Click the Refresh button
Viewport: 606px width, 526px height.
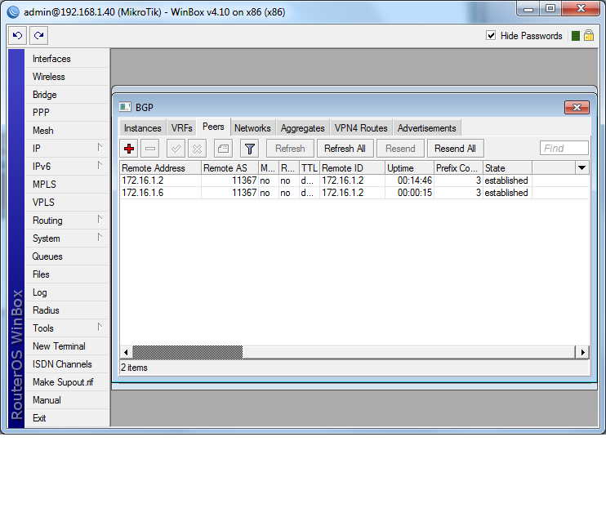290,149
